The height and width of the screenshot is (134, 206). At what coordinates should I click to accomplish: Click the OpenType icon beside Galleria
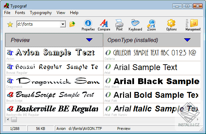coord(108,53)
